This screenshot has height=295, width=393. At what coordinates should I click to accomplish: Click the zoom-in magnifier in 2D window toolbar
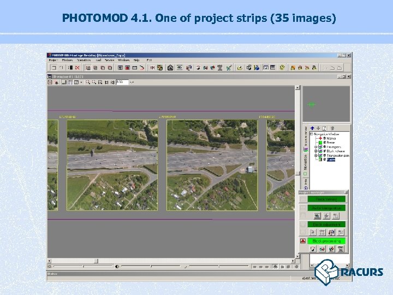[88, 82]
